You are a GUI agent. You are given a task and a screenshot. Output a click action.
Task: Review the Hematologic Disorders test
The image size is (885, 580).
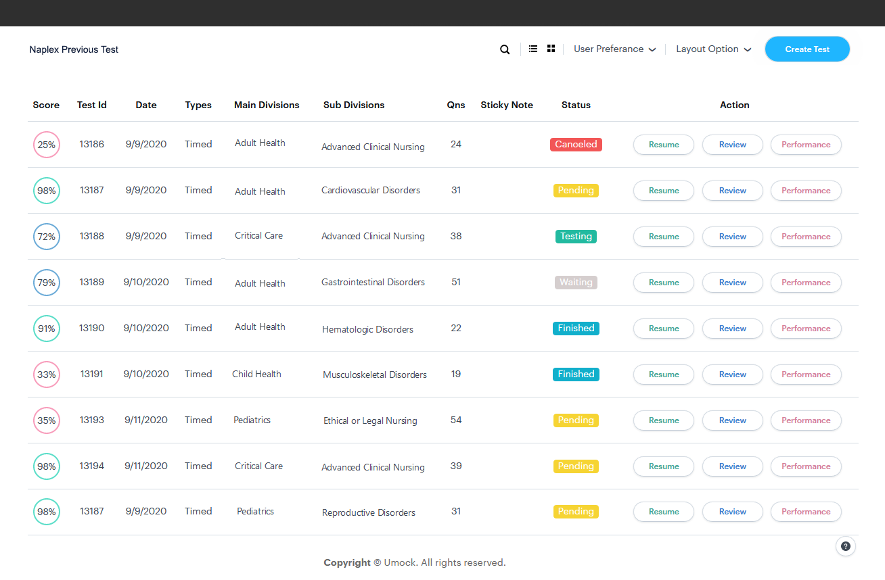(x=733, y=329)
